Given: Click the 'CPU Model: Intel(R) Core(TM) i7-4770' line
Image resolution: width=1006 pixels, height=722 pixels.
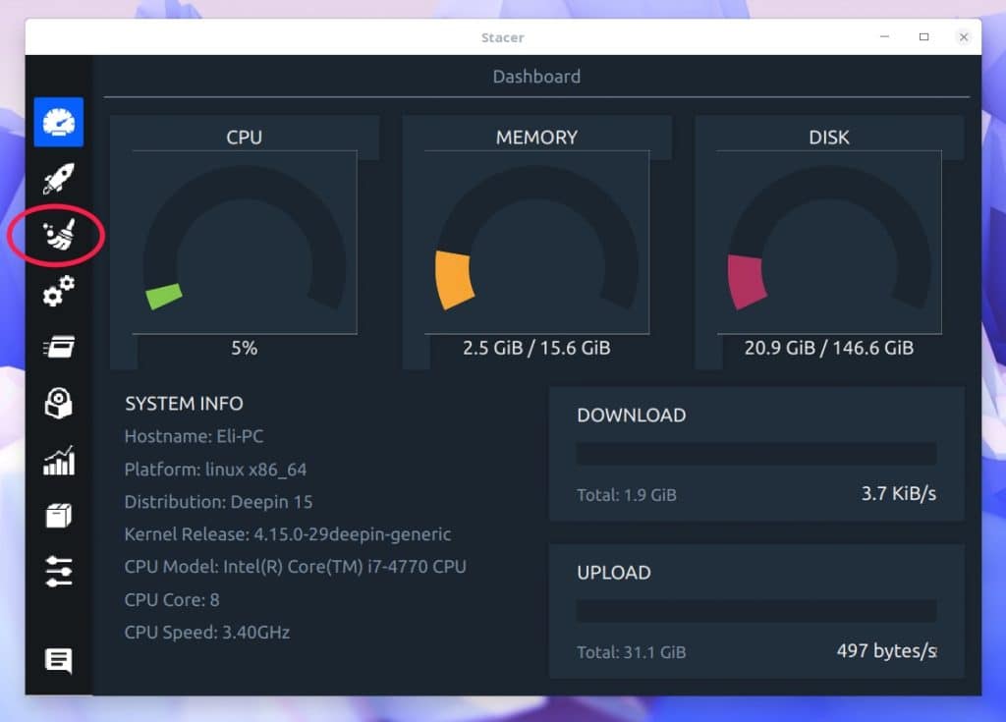Looking at the screenshot, I should pyautogui.click(x=295, y=567).
